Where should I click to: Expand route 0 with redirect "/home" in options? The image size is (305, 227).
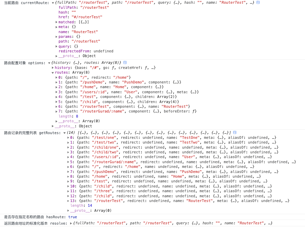click(56, 78)
